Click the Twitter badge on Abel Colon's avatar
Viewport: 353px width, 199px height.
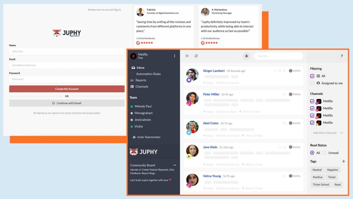(x=189, y=132)
